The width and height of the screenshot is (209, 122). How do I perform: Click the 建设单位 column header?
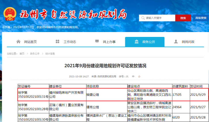click(68, 86)
